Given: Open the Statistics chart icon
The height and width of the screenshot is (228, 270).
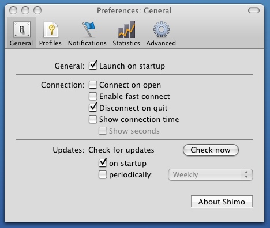Looking at the screenshot, I should tap(126, 29).
